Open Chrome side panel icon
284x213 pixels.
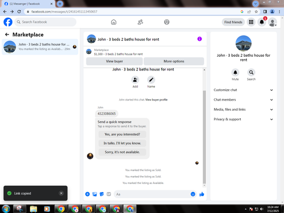pos(265,11)
